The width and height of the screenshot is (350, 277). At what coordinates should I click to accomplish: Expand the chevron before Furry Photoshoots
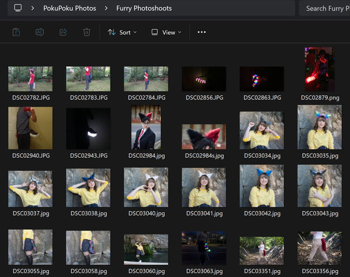pos(106,9)
